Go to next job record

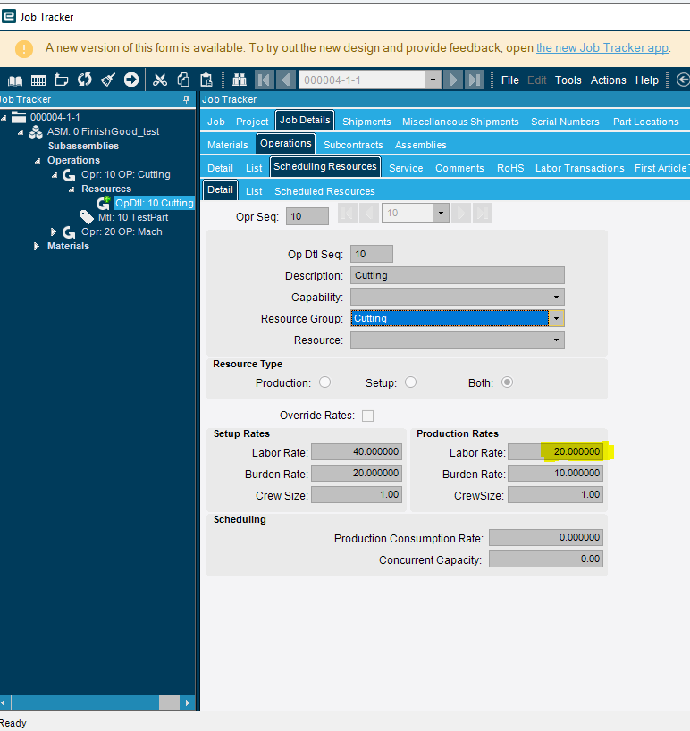click(452, 80)
